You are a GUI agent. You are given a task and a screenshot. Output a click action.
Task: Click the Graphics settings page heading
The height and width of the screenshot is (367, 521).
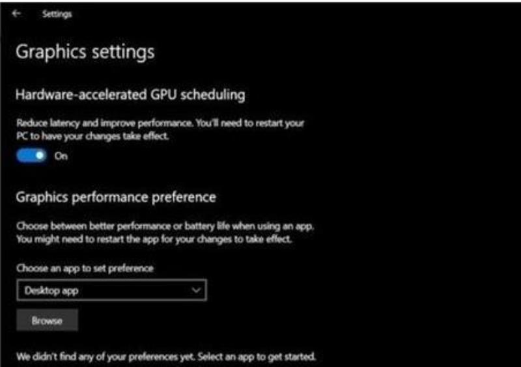click(85, 52)
